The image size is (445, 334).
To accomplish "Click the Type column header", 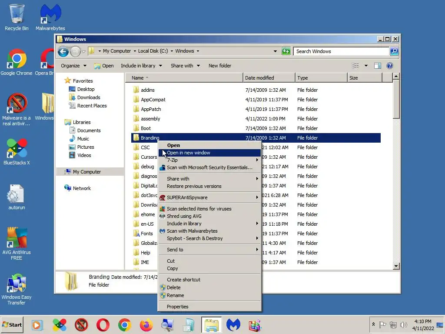I will point(321,78).
